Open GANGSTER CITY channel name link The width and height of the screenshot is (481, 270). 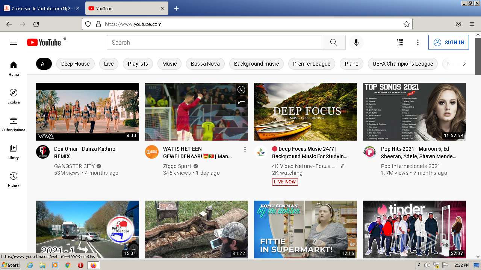tap(74, 166)
